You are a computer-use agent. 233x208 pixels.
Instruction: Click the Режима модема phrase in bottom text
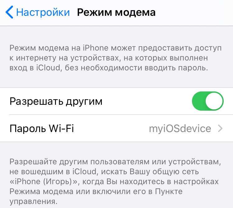point(41,191)
